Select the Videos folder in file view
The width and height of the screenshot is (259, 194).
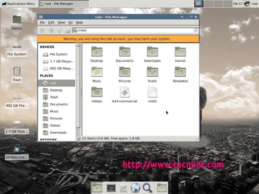(97, 95)
